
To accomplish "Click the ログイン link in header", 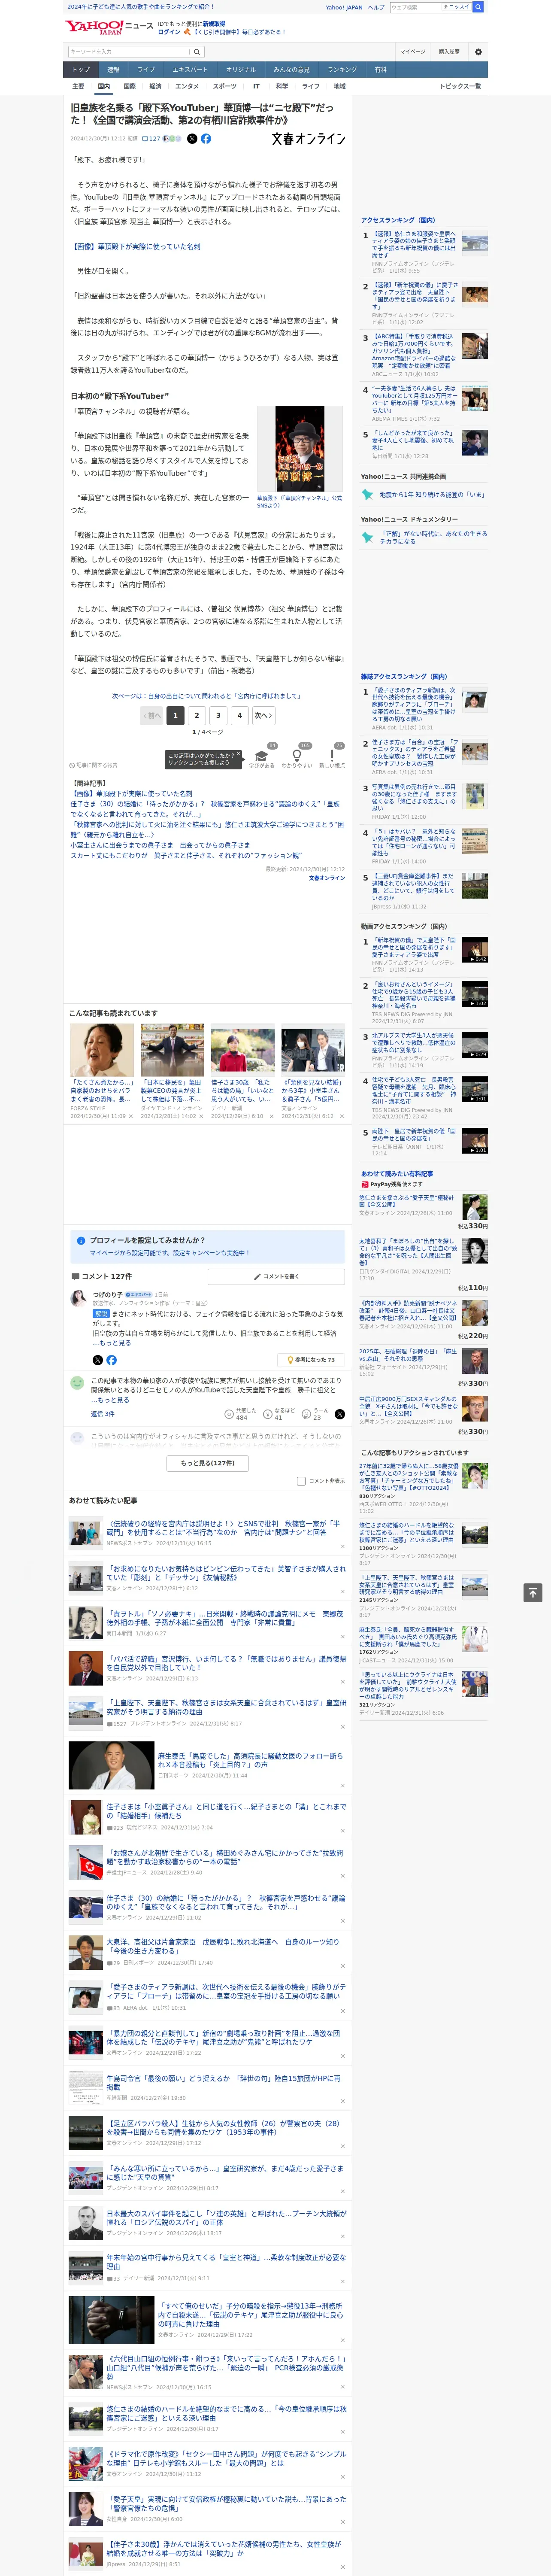I will pyautogui.click(x=169, y=32).
